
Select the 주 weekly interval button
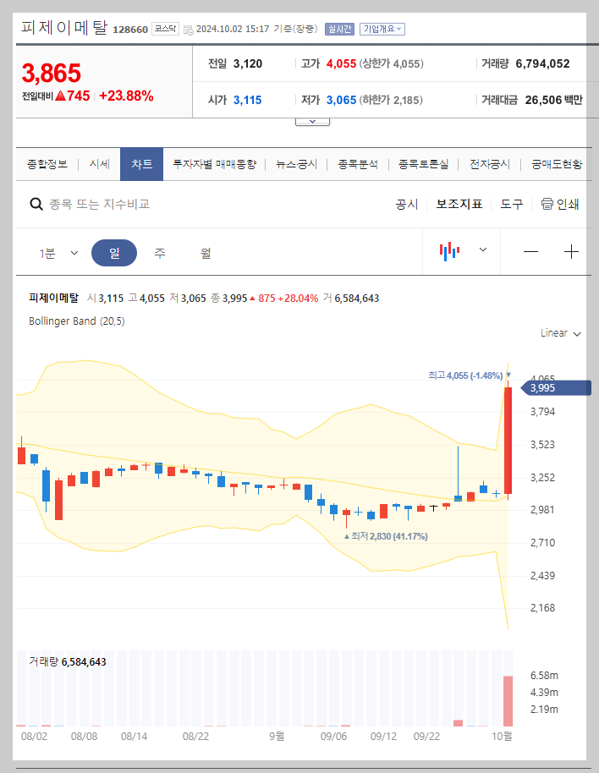point(160,251)
